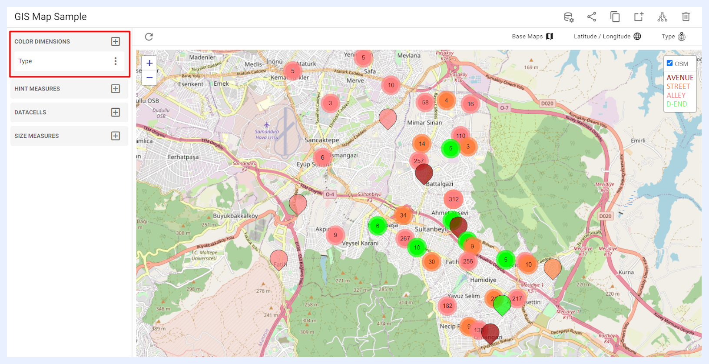This screenshot has height=364, width=709.
Task: Click the trash delete icon
Action: point(686,17)
